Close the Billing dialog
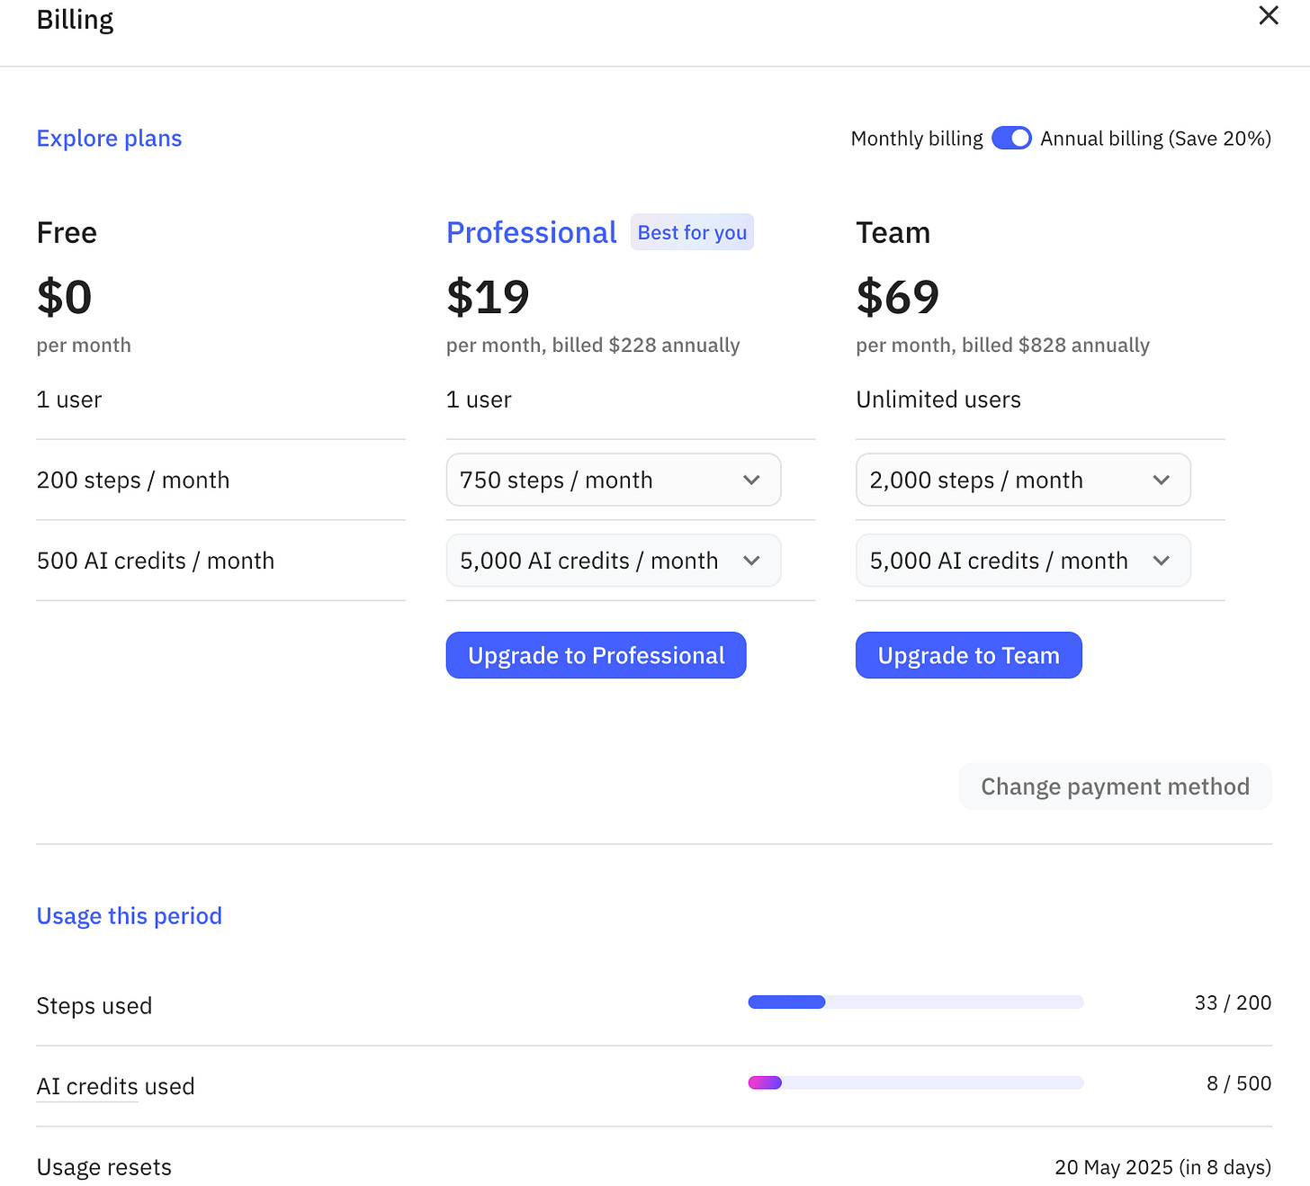The image size is (1310, 1186). (x=1269, y=15)
